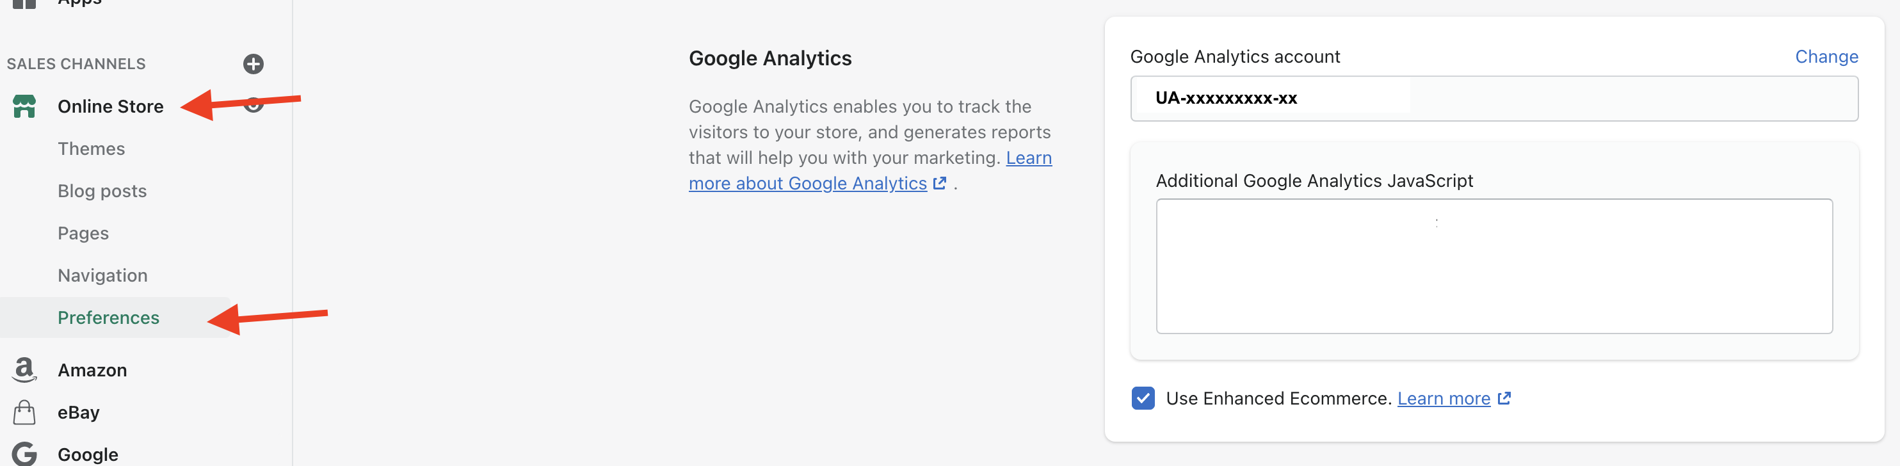Viewport: 1900px width, 466px height.
Task: Go to Blog posts section
Action: [x=102, y=191]
